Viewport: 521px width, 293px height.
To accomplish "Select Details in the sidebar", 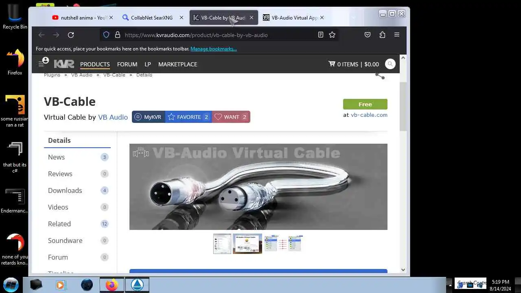I will tap(77, 140).
